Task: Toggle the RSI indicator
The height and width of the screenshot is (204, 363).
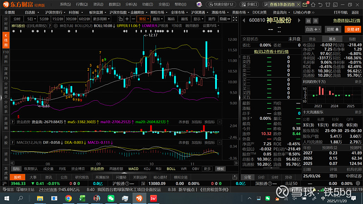Action: [158, 169]
